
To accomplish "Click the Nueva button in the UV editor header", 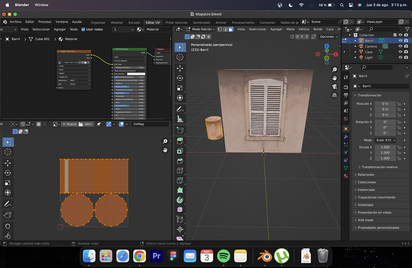I will (70, 124).
